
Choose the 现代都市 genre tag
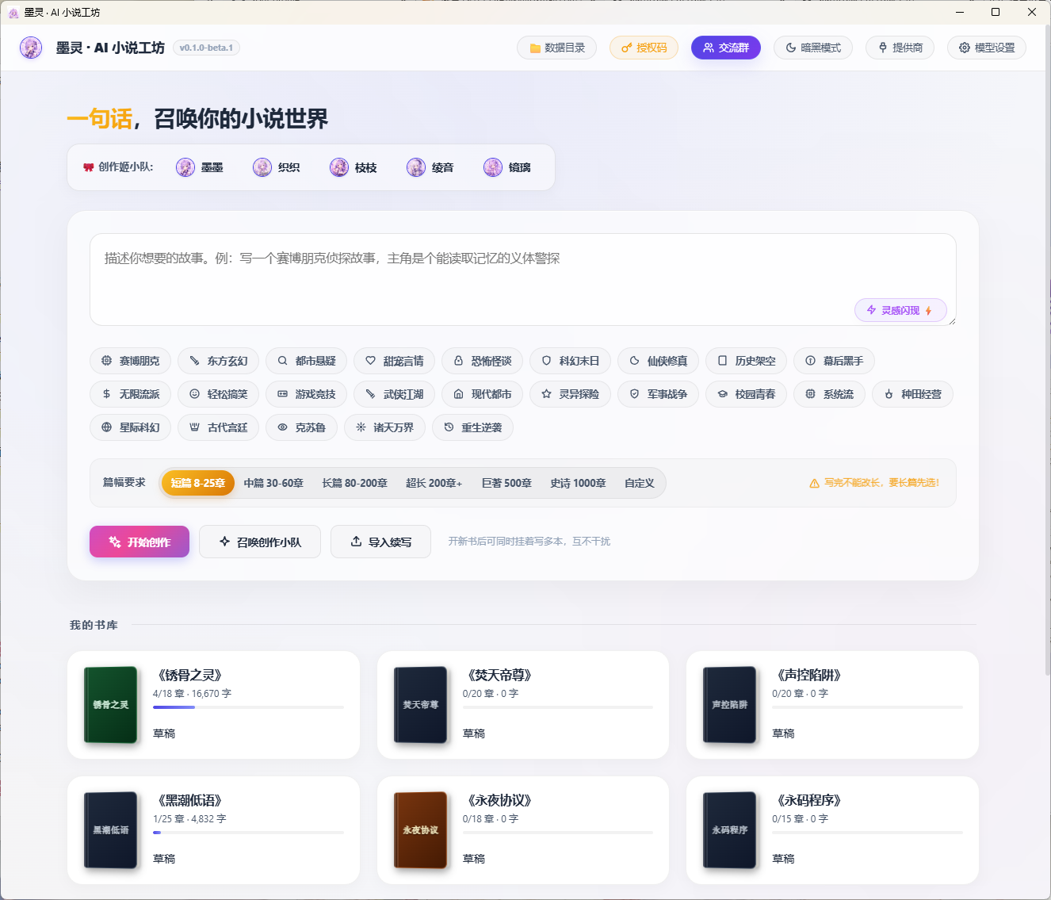click(482, 394)
